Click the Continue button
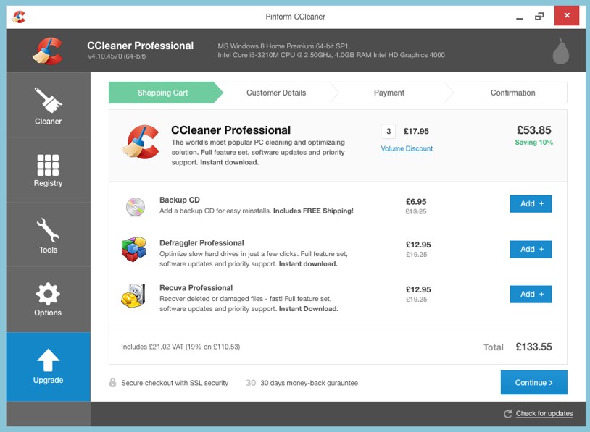Screen dimensions: 590x432 (534, 382)
